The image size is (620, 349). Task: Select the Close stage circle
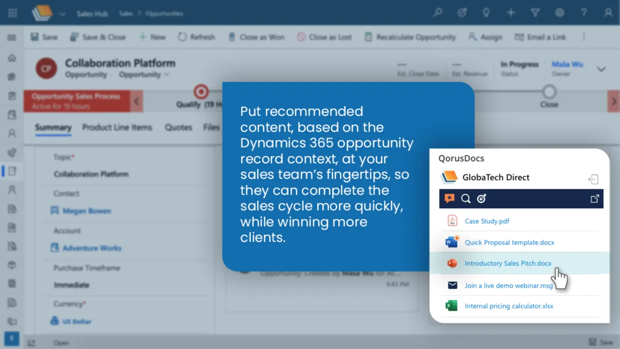549,92
